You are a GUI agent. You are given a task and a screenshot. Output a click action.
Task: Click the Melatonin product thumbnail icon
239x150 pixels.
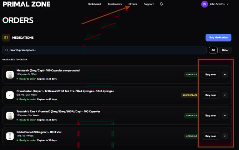click(10, 75)
